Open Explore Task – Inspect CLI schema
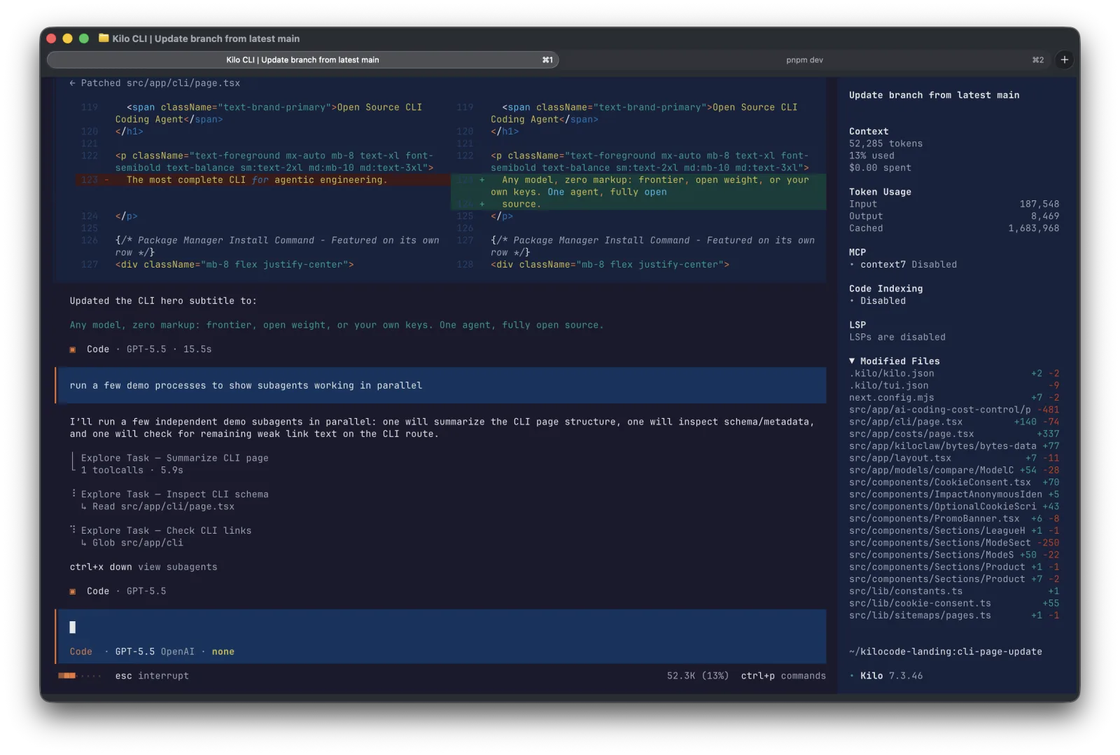The image size is (1120, 755). tap(174, 494)
